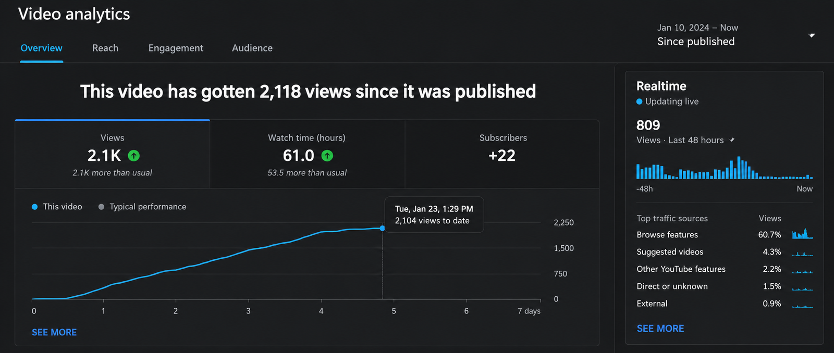Click the +22 subscribers value
Image resolution: width=834 pixels, height=353 pixels.
coord(502,156)
